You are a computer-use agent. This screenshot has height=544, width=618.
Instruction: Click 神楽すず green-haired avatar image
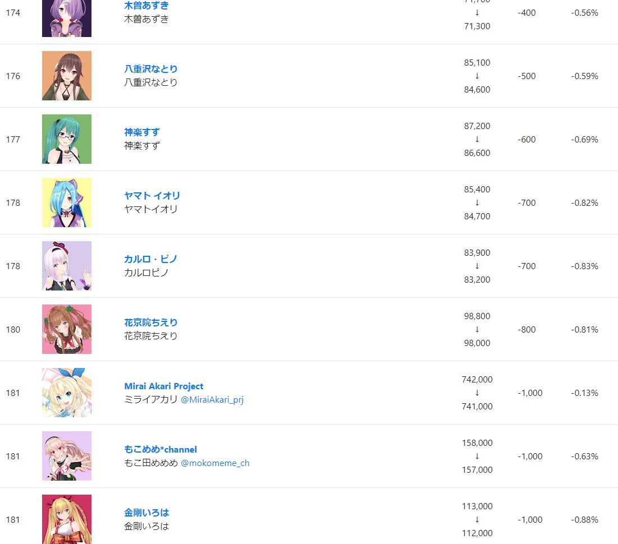(67, 139)
